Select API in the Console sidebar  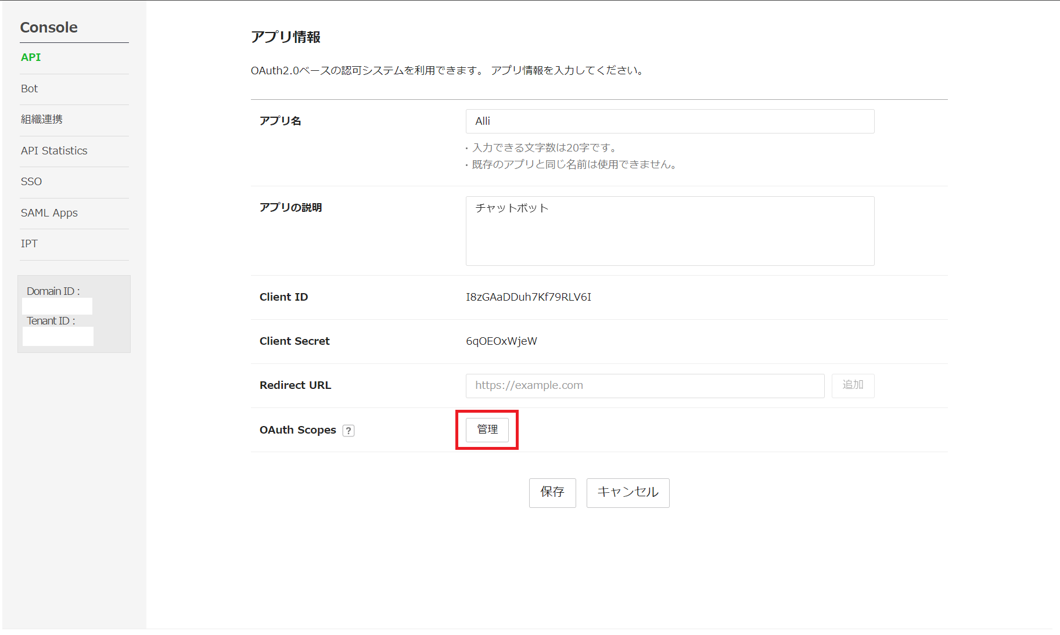(x=31, y=57)
